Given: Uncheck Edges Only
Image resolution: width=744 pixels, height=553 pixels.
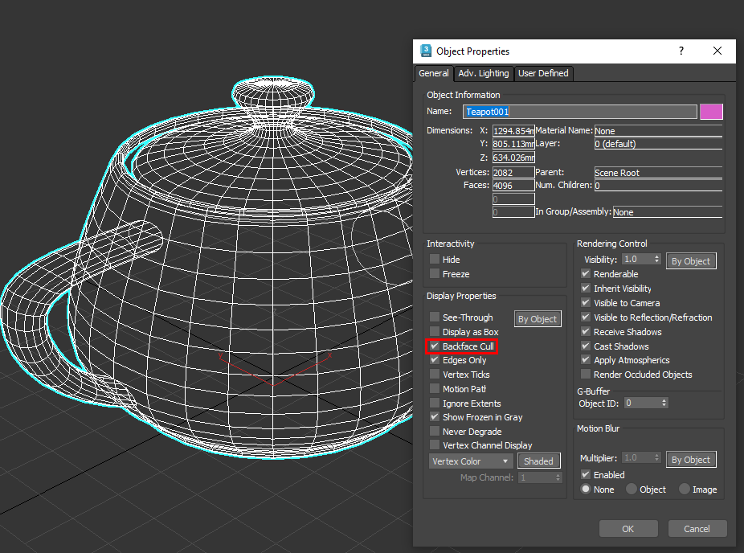Looking at the screenshot, I should coord(434,360).
